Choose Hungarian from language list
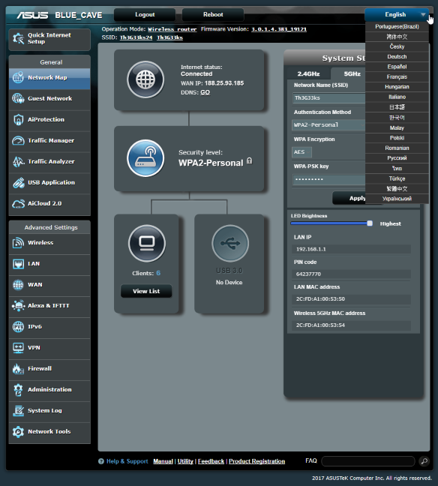 [x=397, y=87]
